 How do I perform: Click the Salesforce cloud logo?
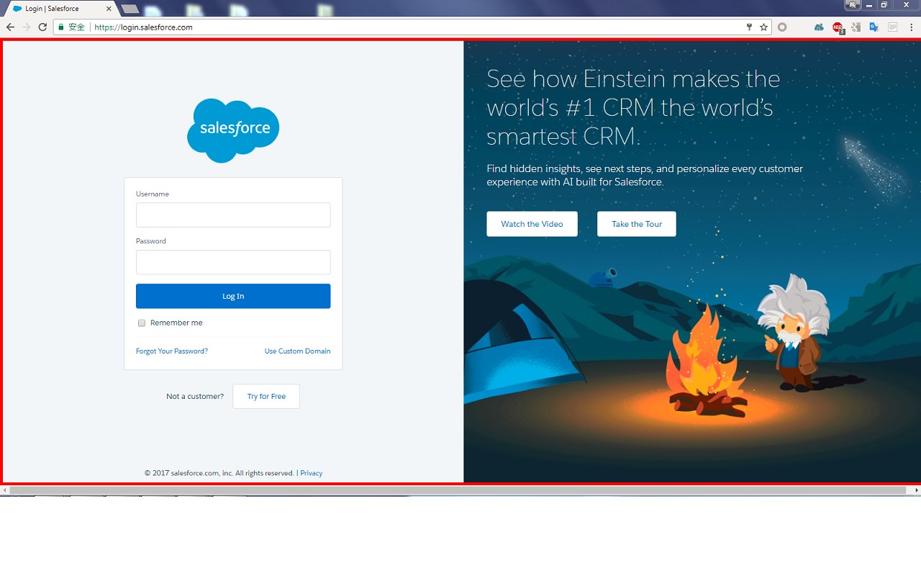pos(233,130)
